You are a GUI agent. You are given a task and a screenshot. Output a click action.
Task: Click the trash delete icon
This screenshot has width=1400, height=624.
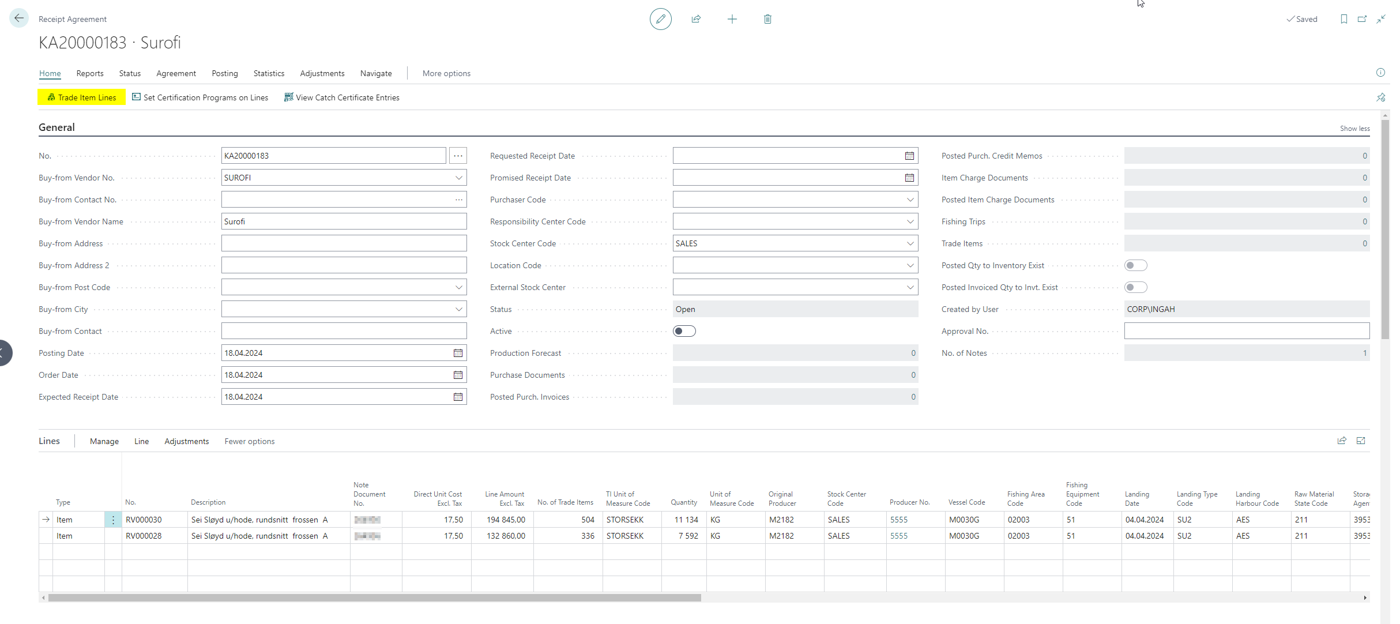tap(767, 19)
